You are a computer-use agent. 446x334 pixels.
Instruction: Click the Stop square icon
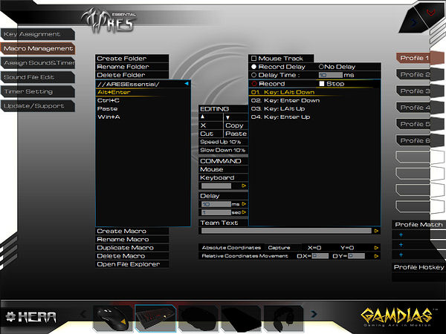coord(322,84)
